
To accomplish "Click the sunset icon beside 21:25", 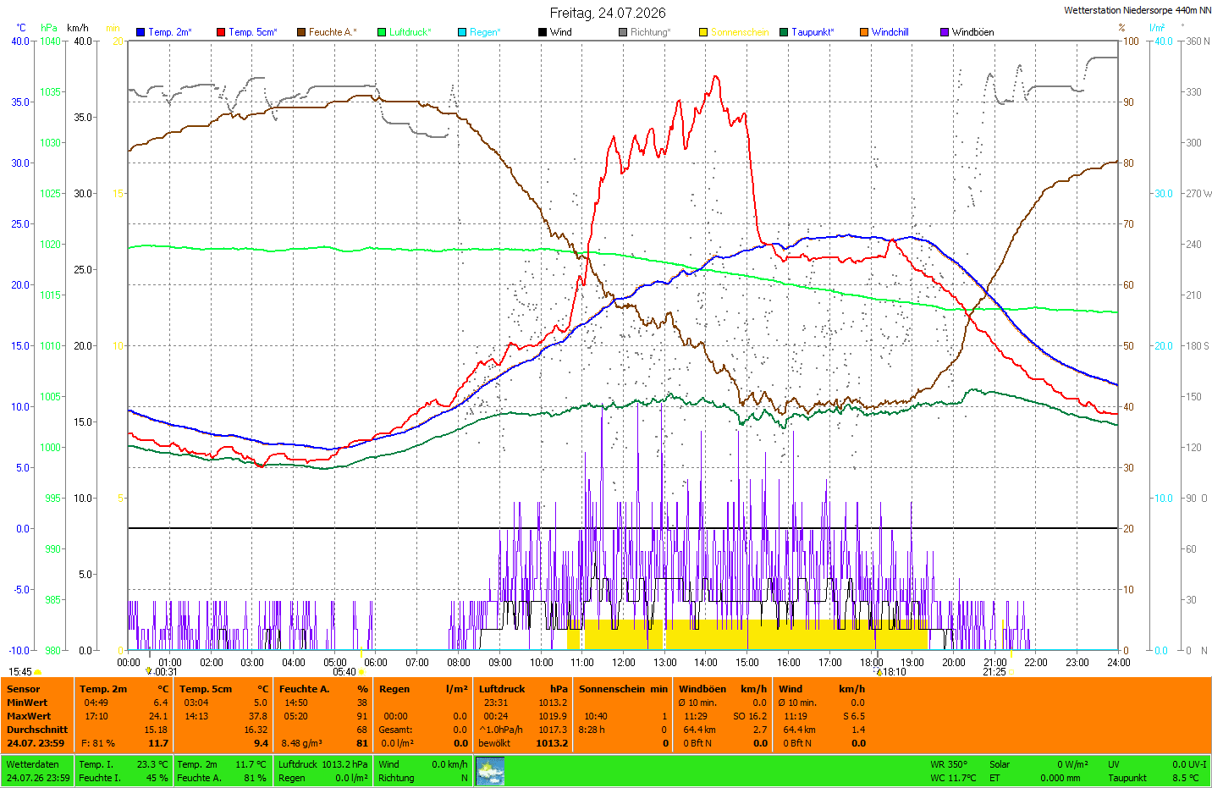I will coord(1011,672).
